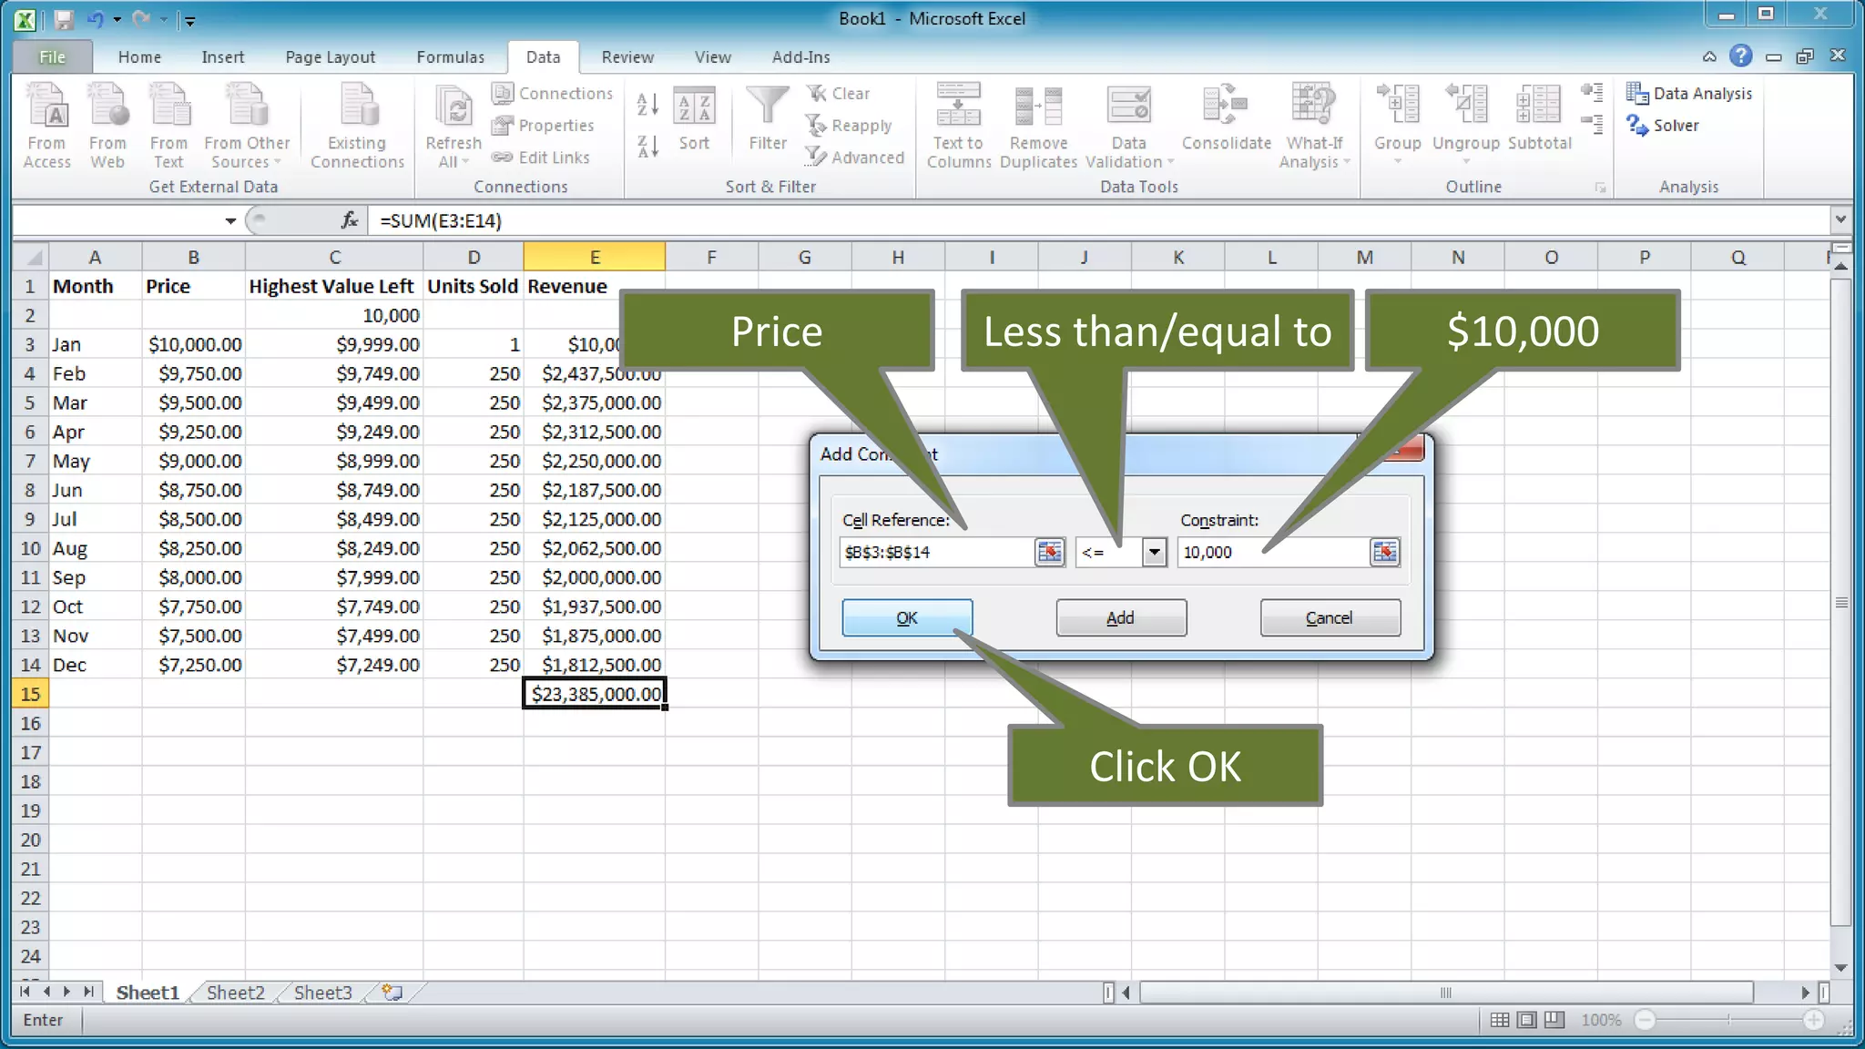Select Normal view button in status bar
The height and width of the screenshot is (1049, 1865).
pos(1499,1020)
